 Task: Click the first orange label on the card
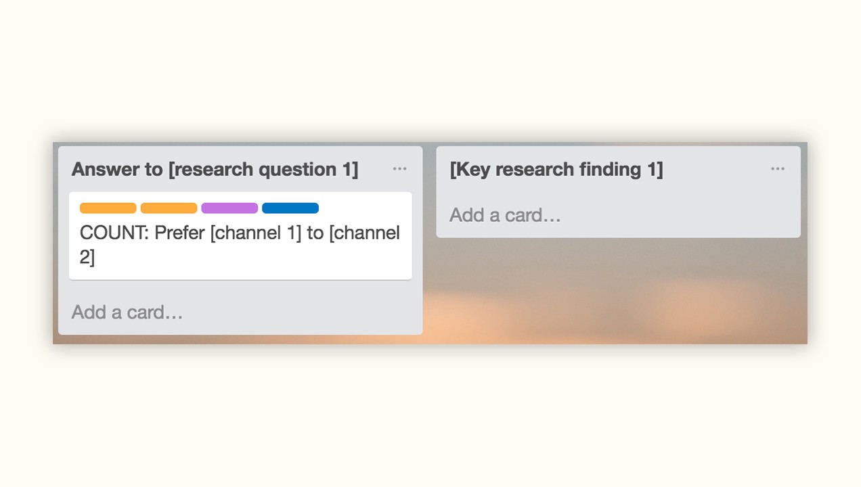[x=108, y=208]
